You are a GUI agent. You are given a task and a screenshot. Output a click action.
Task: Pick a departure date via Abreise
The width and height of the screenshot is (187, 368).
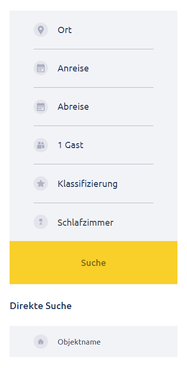(x=93, y=107)
